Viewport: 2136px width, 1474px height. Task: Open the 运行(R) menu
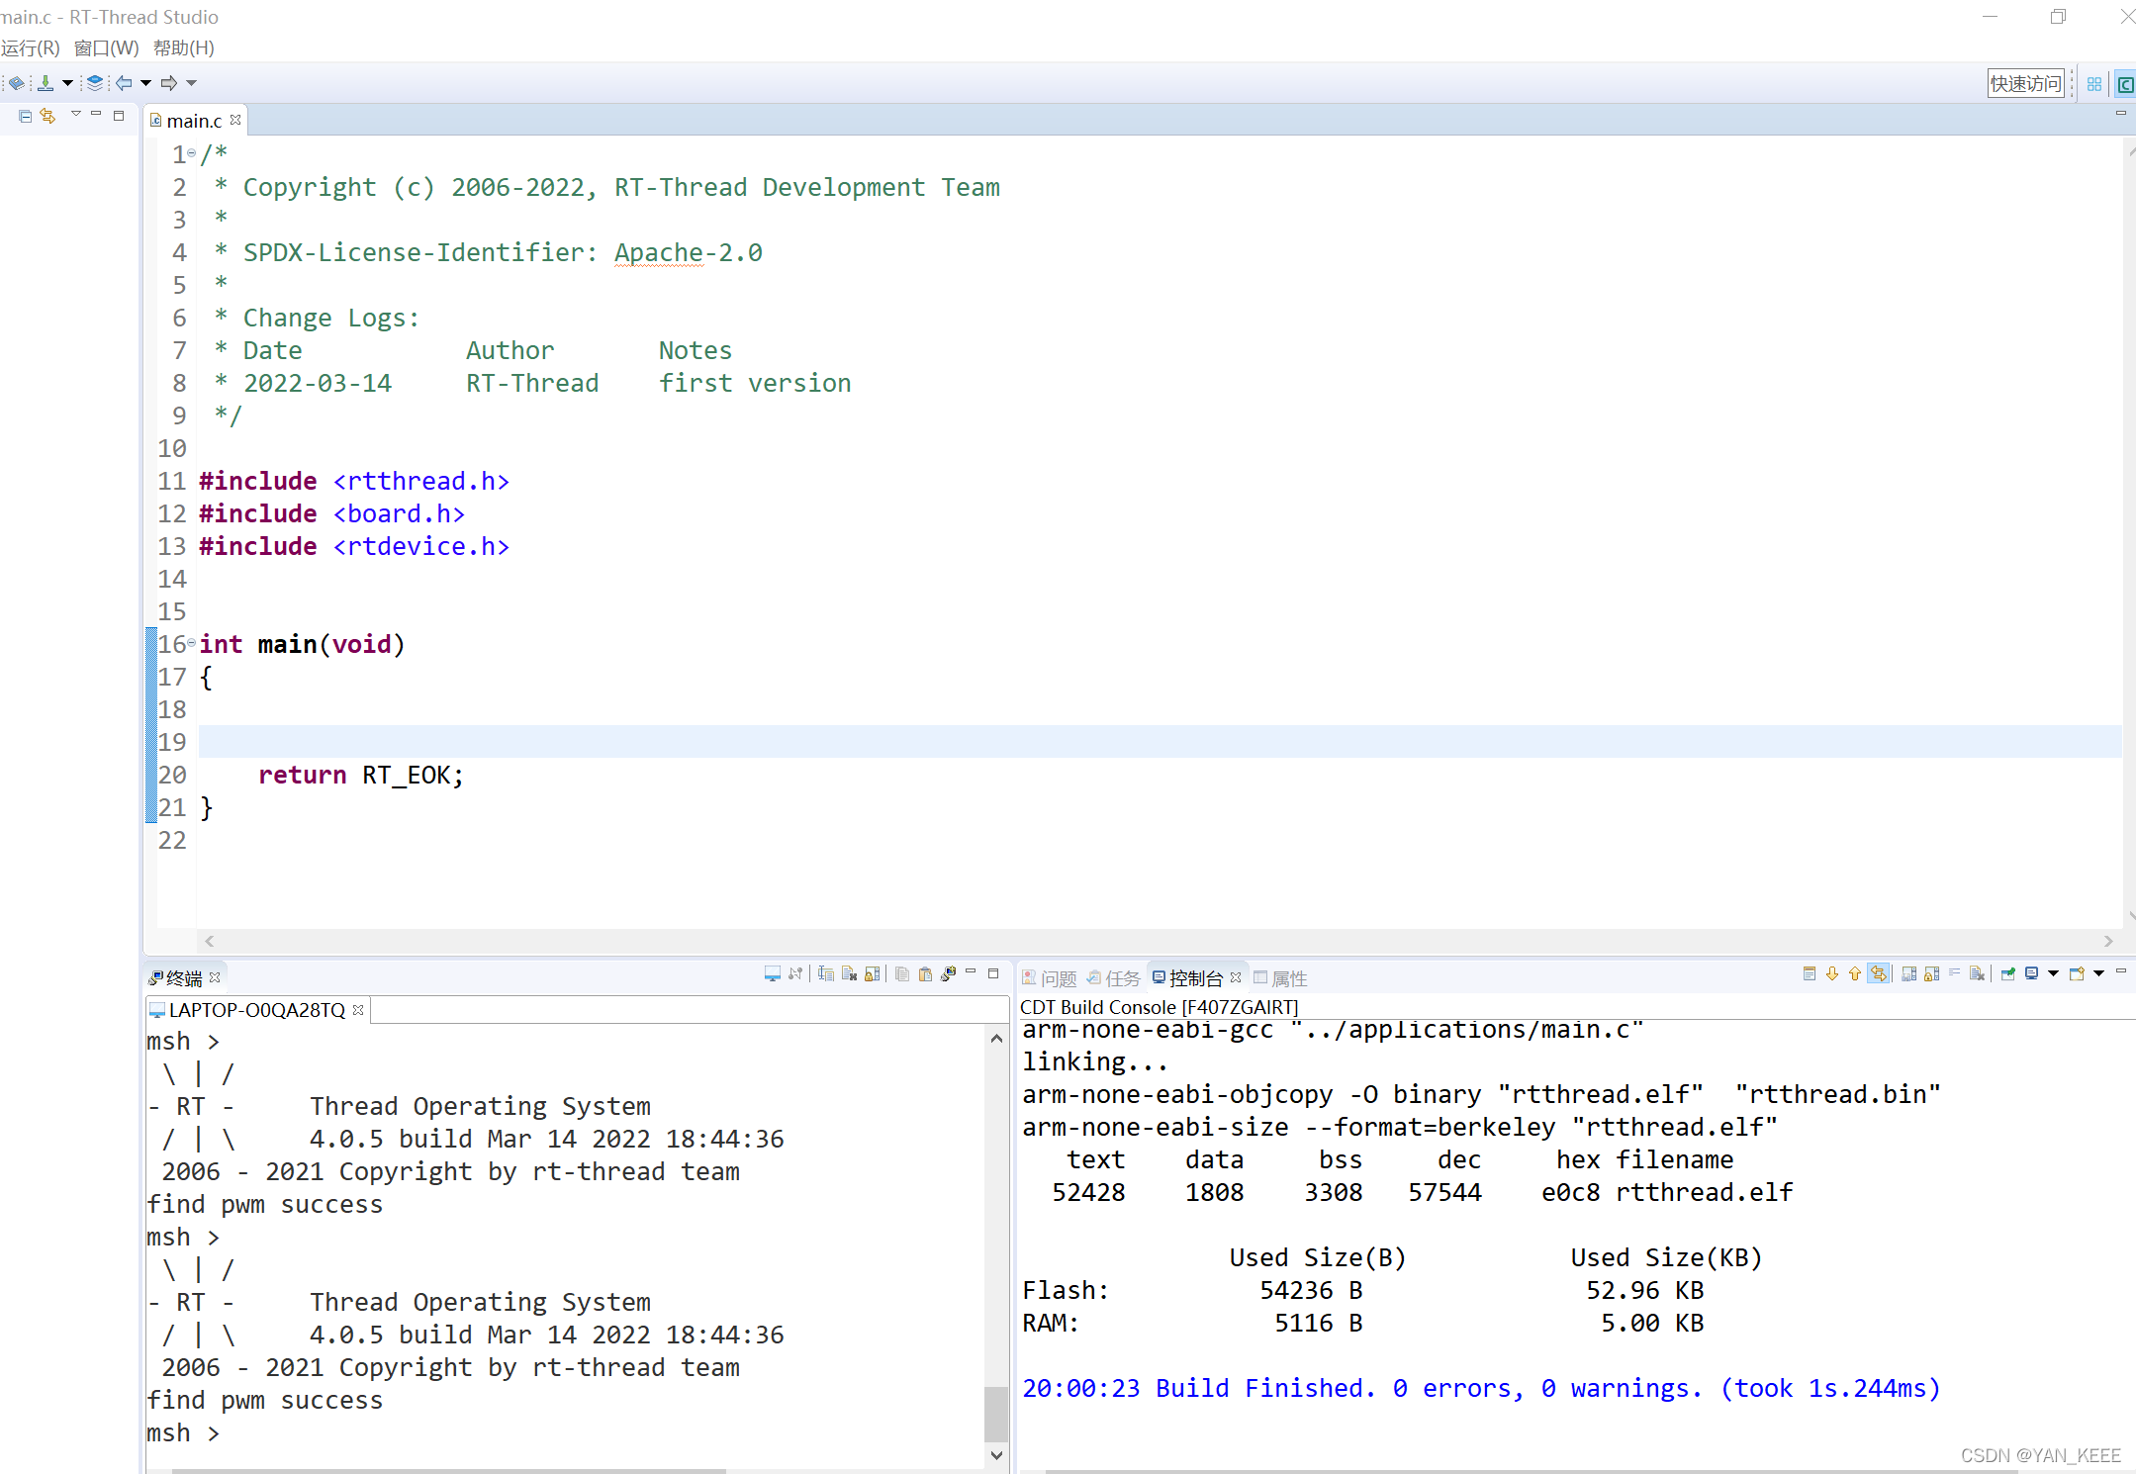31,47
